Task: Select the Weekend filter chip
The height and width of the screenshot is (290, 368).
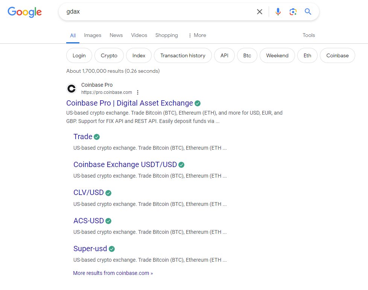Action: tap(277, 55)
